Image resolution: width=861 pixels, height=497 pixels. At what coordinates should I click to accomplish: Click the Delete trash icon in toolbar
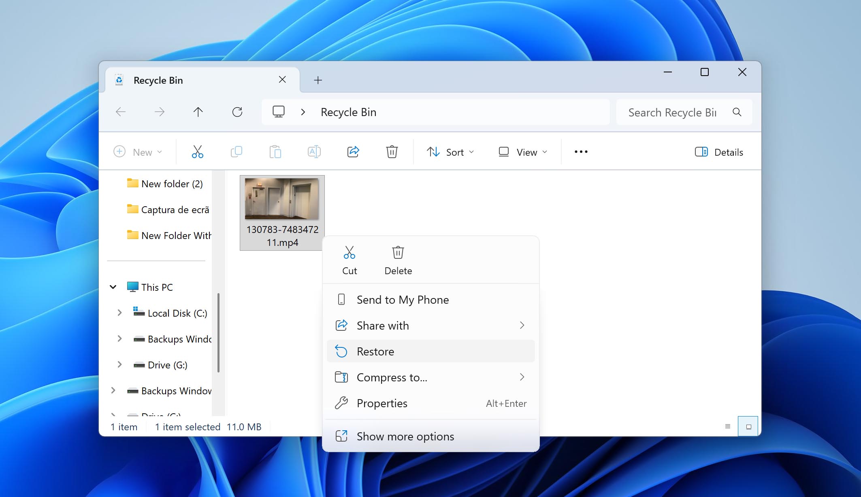[392, 152]
